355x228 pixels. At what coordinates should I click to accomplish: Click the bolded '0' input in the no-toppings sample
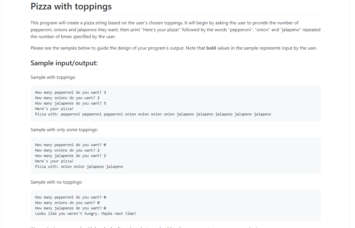coord(106,197)
